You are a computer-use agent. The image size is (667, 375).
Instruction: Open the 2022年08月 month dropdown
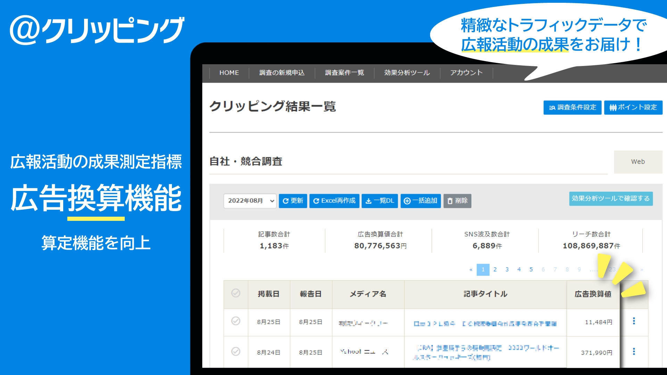click(x=249, y=200)
